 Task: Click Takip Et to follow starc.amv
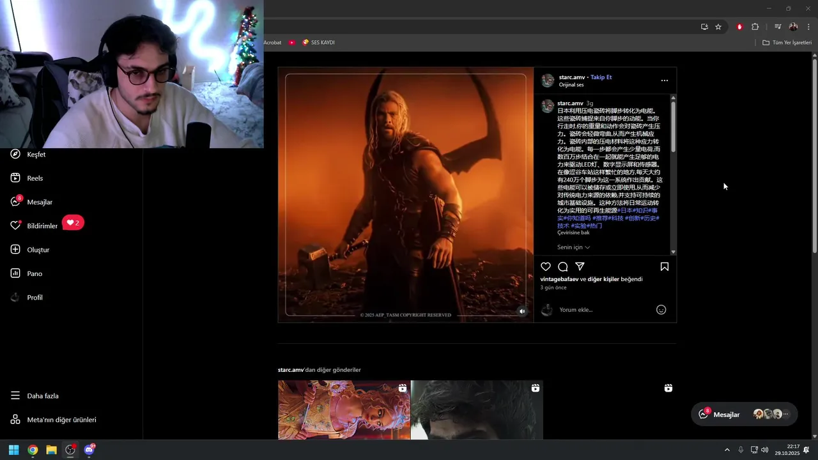601,77
